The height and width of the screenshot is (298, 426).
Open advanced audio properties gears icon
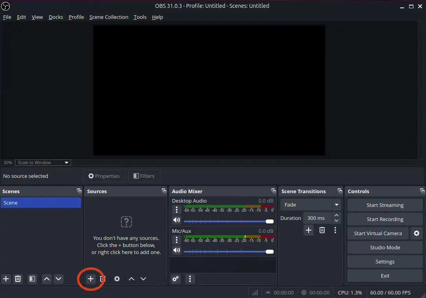tap(176, 279)
